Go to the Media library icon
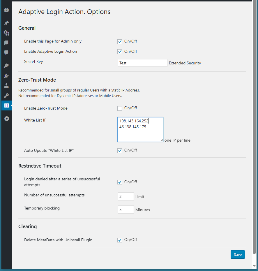This screenshot has width=258, height=271. point(6,33)
